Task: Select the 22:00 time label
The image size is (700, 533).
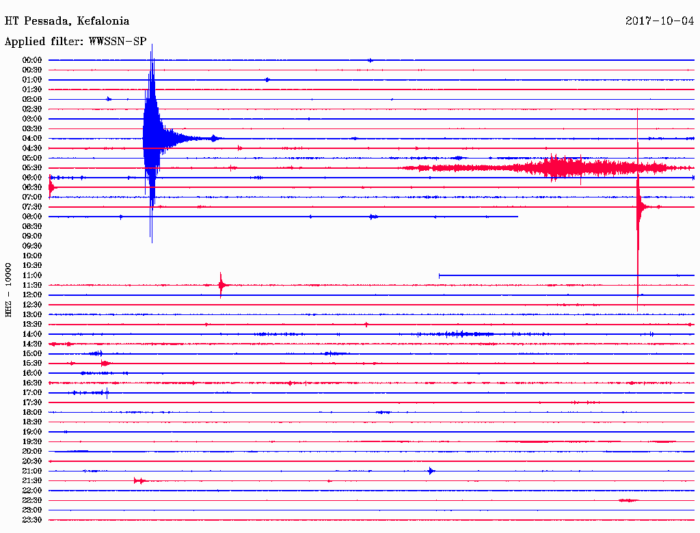Action: pos(32,491)
